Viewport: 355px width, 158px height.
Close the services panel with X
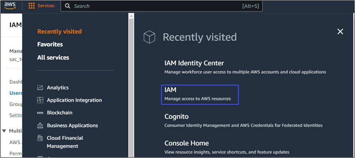[340, 32]
